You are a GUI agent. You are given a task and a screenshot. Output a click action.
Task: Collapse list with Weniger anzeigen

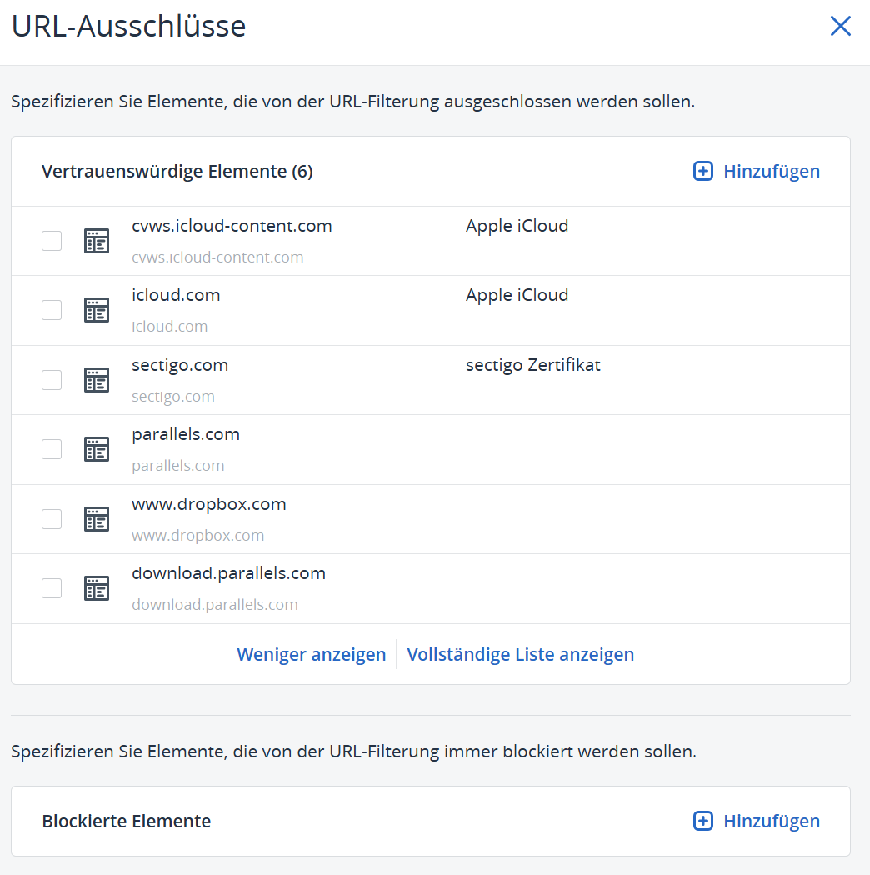pyautogui.click(x=311, y=654)
